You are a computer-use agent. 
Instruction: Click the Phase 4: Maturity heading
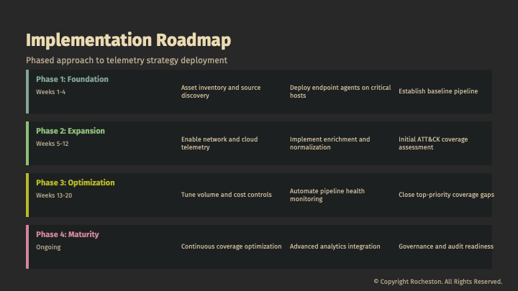point(68,234)
